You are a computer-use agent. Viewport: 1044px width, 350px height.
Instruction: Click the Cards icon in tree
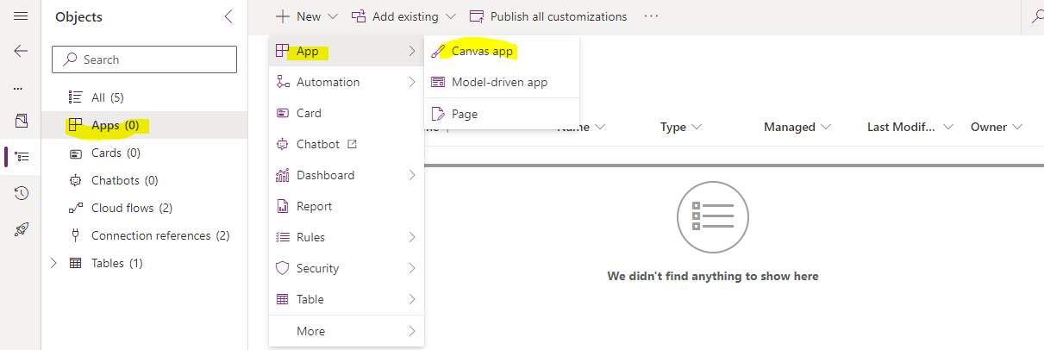(x=75, y=153)
